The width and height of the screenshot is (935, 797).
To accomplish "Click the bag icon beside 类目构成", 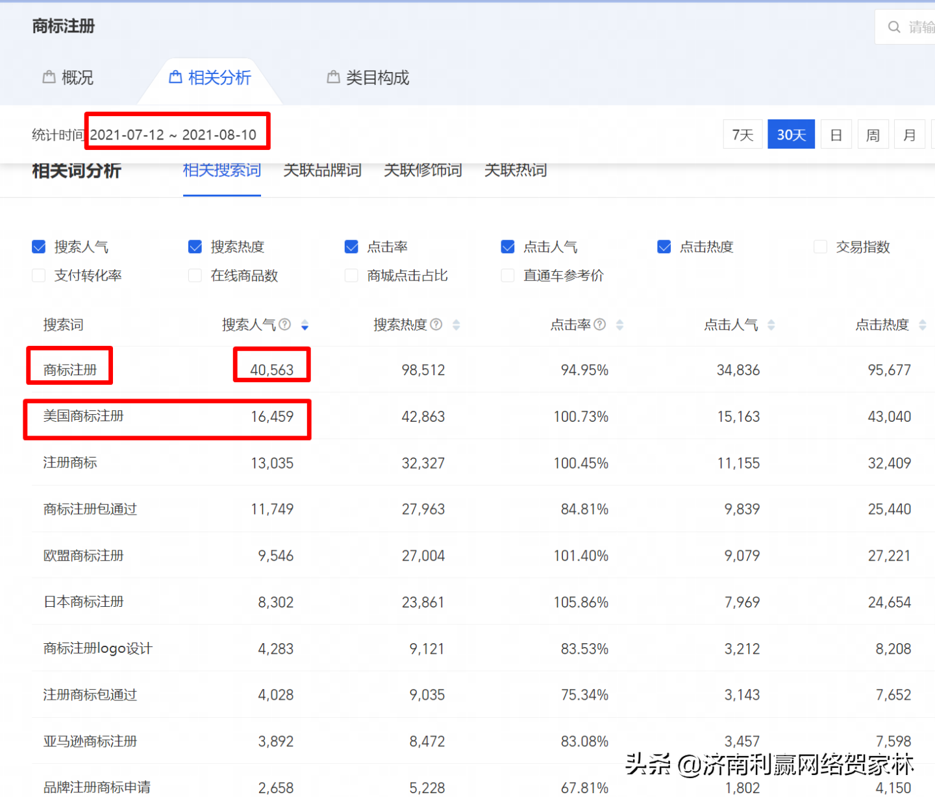I will [x=333, y=76].
